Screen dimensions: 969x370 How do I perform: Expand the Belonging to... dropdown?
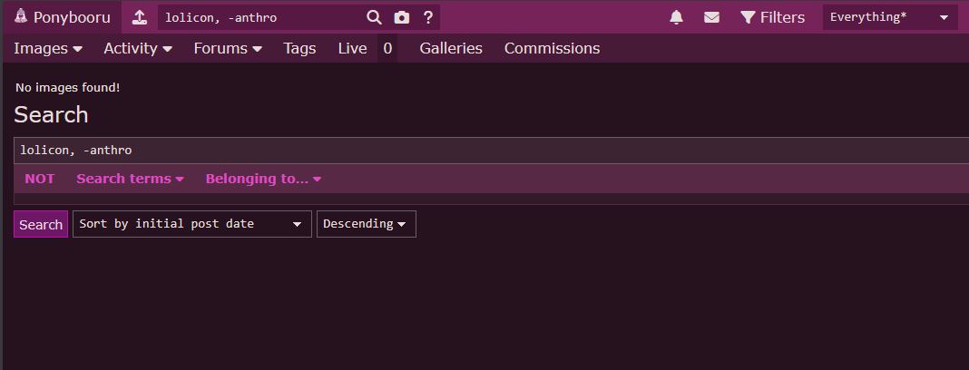263,179
